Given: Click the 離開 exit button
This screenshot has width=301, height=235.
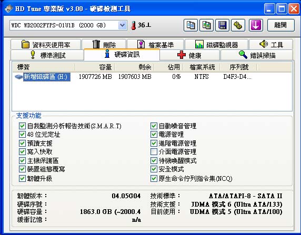Looking at the screenshot, I should 280,25.
